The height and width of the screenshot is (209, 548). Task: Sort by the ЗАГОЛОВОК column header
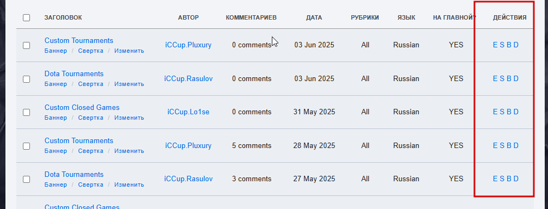[x=63, y=17]
